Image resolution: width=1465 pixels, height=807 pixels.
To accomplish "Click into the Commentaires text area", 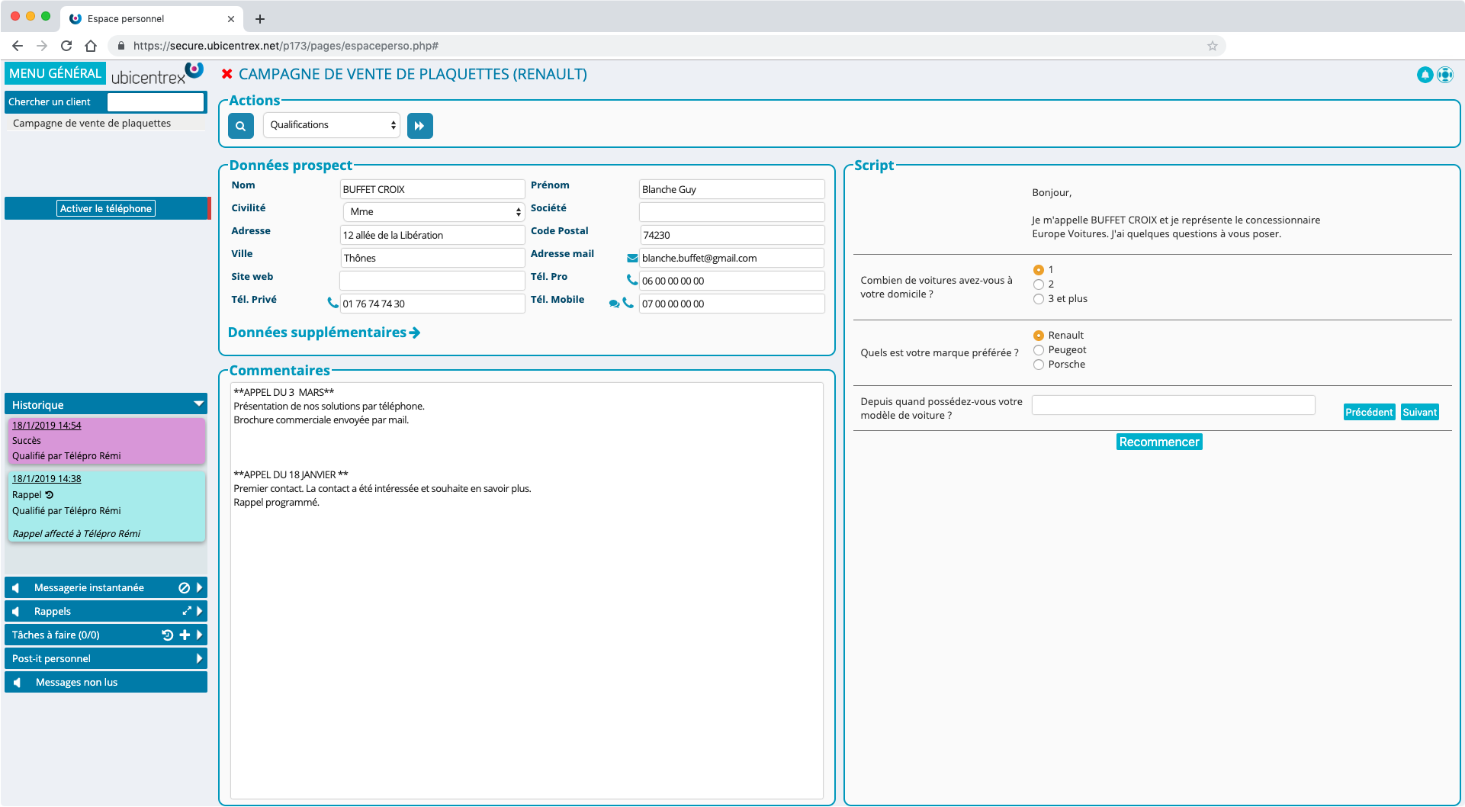I will 526,590.
